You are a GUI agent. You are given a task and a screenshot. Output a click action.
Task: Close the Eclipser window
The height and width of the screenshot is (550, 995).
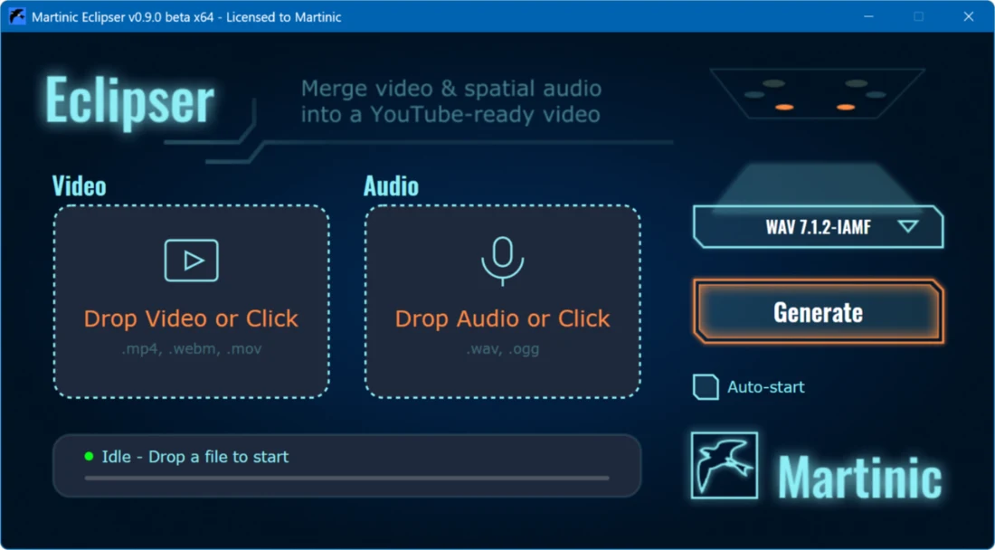pos(969,16)
